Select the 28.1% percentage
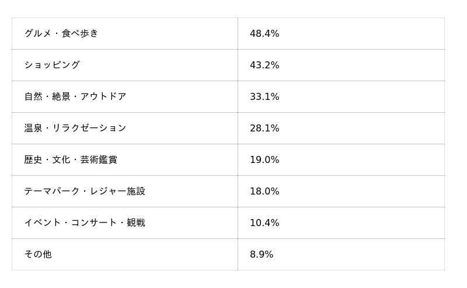Viewport: 467px width, 288px height. (x=264, y=129)
